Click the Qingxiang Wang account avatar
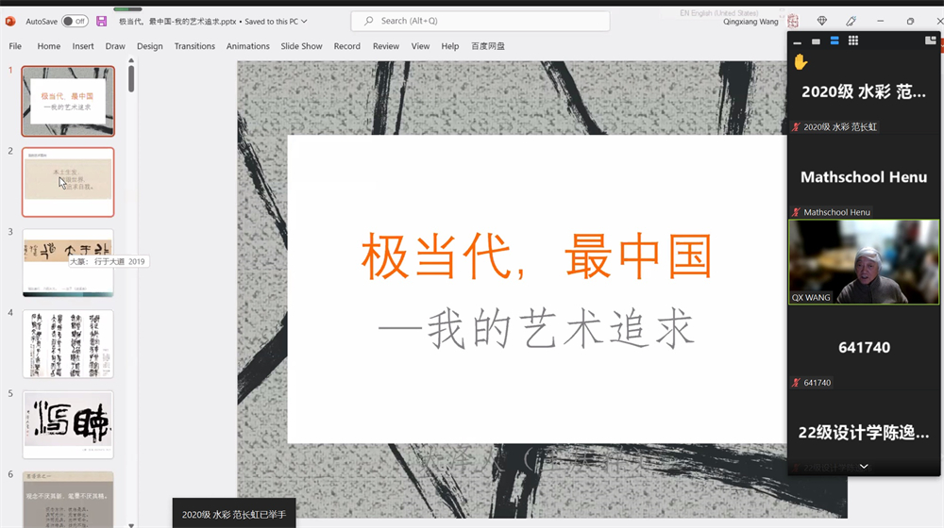The height and width of the screenshot is (528, 944). [793, 21]
